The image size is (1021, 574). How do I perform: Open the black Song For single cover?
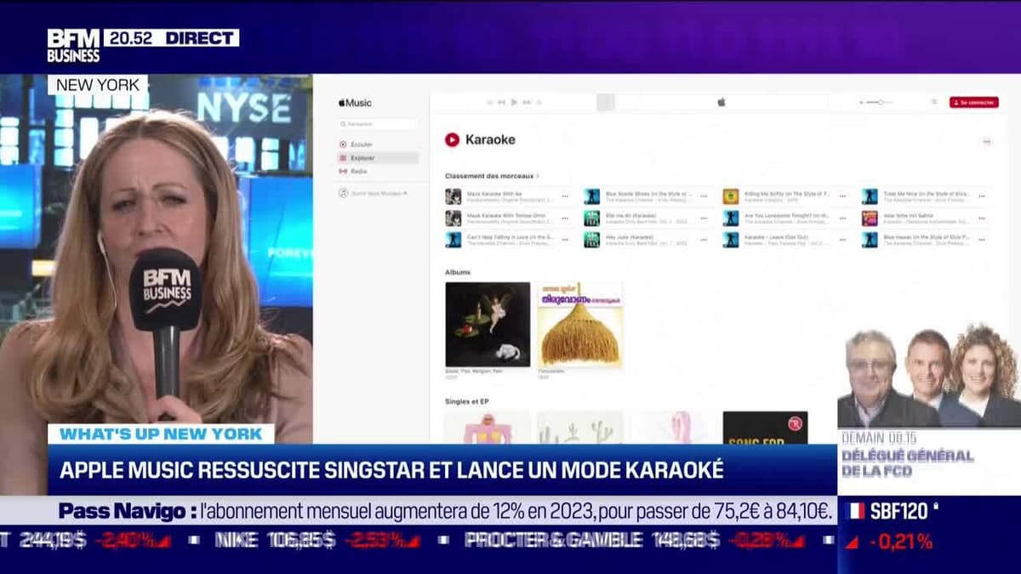[765, 428]
